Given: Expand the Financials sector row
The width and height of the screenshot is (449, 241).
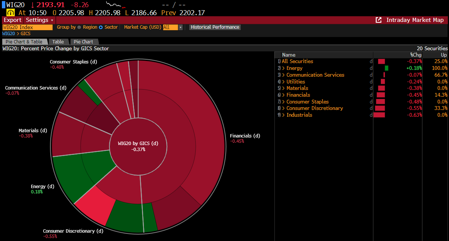Looking at the screenshot, I should click(283, 95).
